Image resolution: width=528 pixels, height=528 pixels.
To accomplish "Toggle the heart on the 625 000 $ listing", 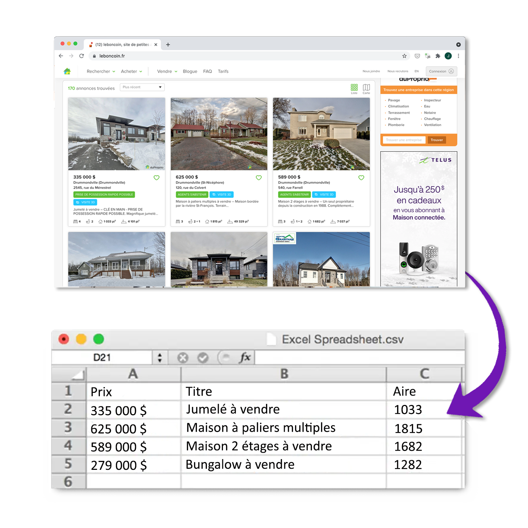I will click(x=259, y=177).
